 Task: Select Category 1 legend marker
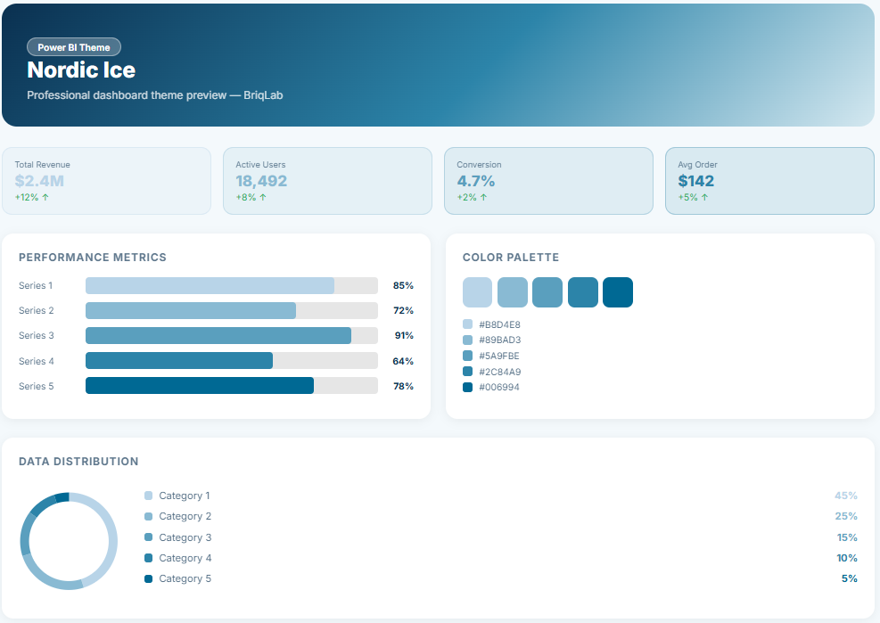coord(149,496)
